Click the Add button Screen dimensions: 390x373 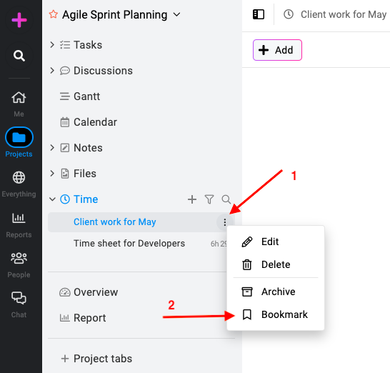[x=277, y=50]
